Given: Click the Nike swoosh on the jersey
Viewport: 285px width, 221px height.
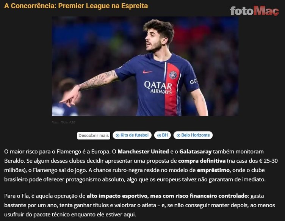Looking at the screenshot, I should 147,72.
